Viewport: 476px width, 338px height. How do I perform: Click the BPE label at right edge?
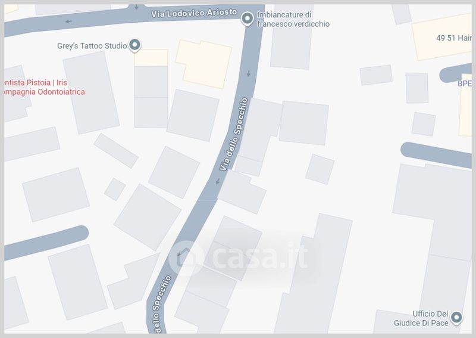[465, 83]
